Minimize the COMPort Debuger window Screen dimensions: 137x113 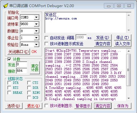[109, 6]
